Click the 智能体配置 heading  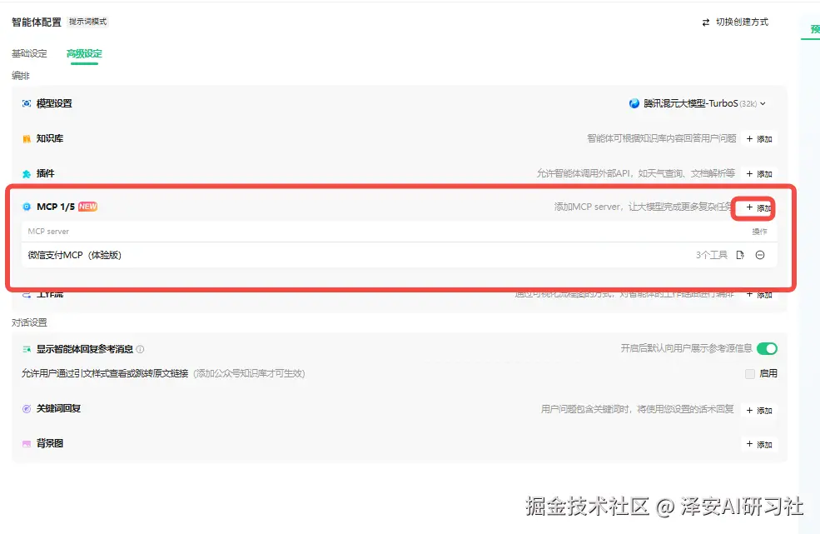tap(37, 22)
